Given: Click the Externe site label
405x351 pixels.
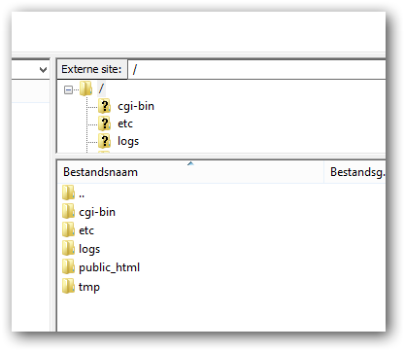Looking at the screenshot, I should pos(91,69).
